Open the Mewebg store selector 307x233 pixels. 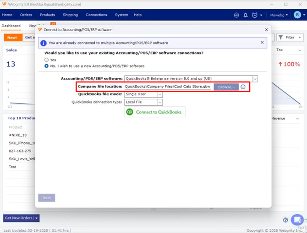point(280,15)
